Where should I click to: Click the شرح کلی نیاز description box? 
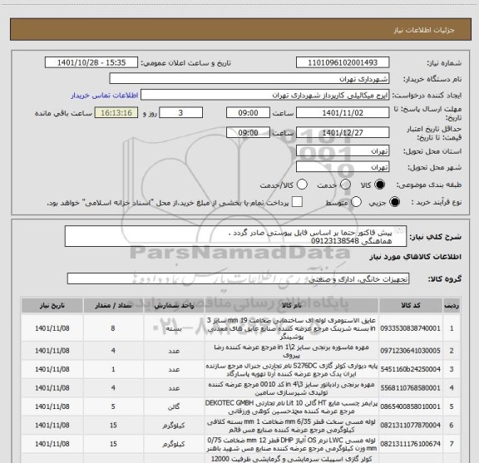235,236
